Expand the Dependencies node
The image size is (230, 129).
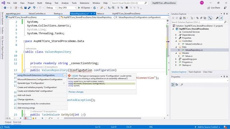(x=176, y=35)
